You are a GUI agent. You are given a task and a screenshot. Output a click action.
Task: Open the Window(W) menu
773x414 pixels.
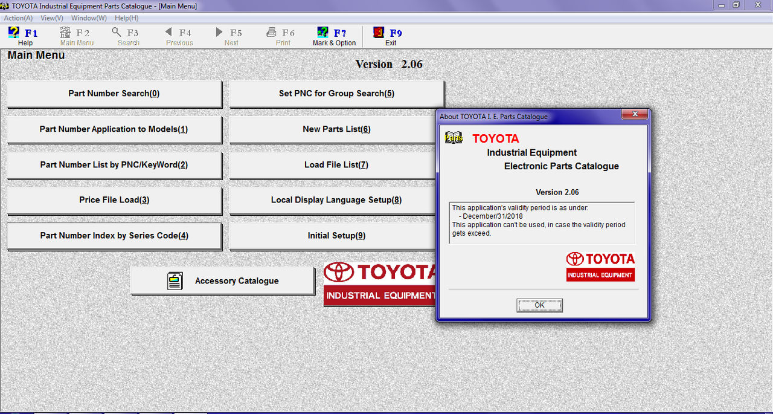point(89,18)
